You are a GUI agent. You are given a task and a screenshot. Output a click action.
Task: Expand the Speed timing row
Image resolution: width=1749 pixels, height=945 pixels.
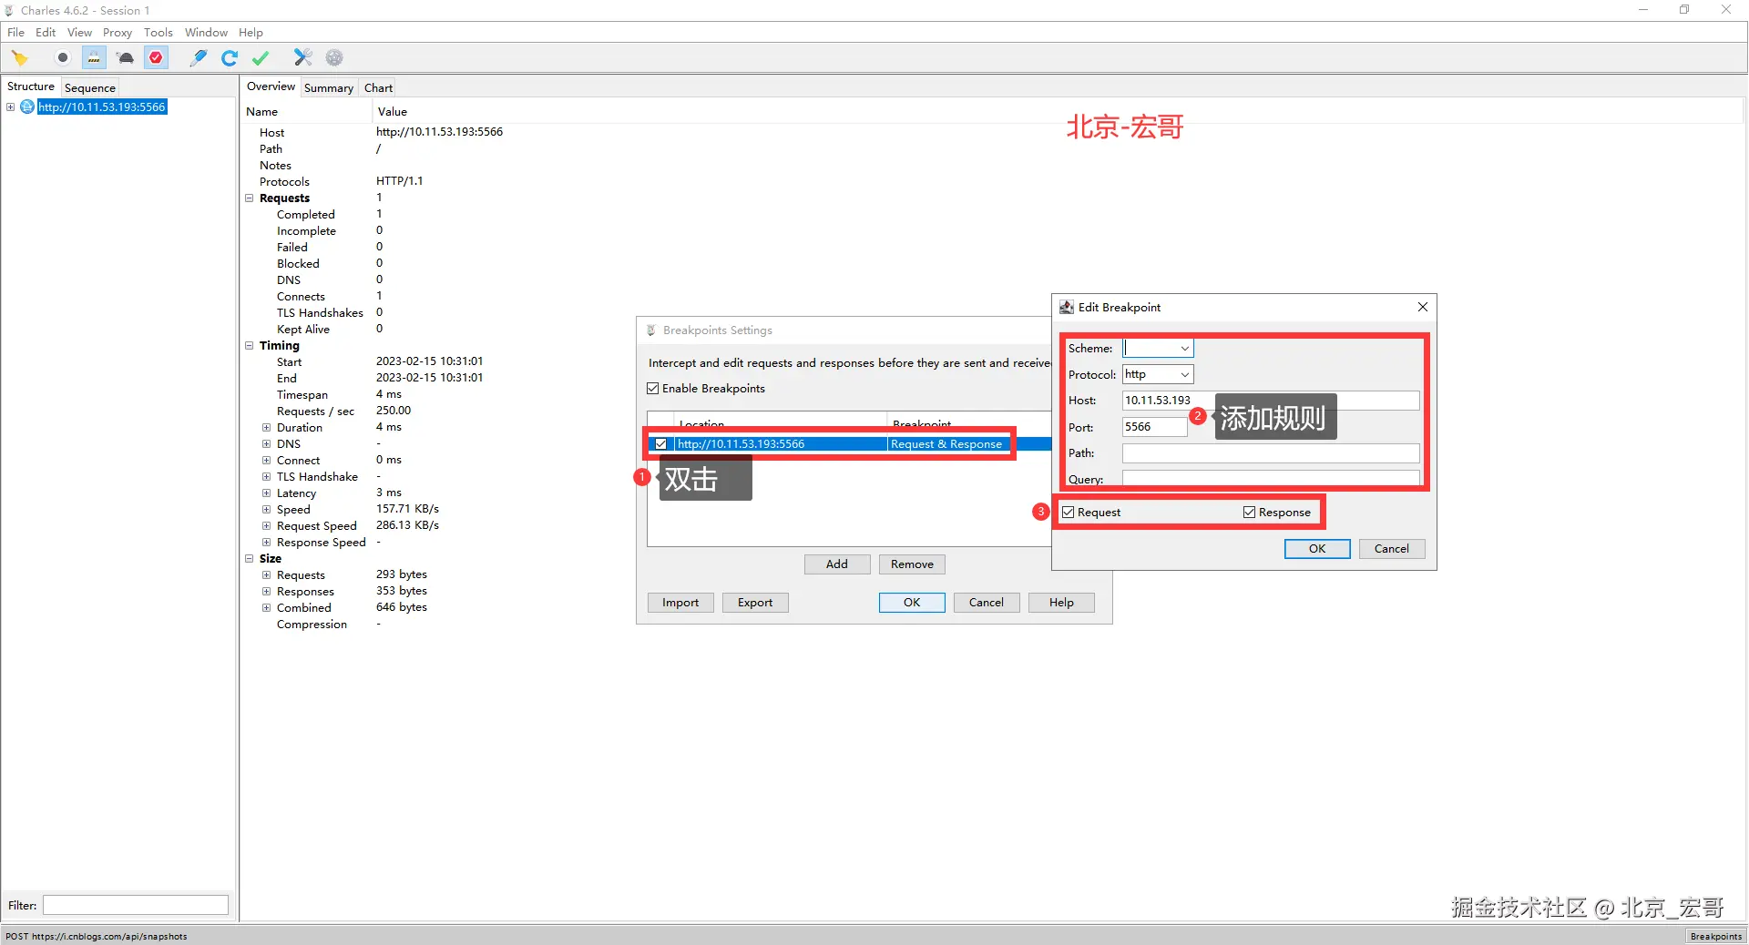[267, 510]
